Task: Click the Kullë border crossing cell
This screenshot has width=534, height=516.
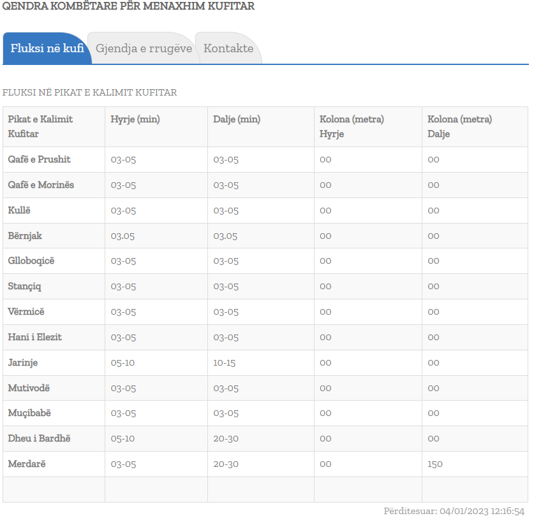Action: [19, 210]
